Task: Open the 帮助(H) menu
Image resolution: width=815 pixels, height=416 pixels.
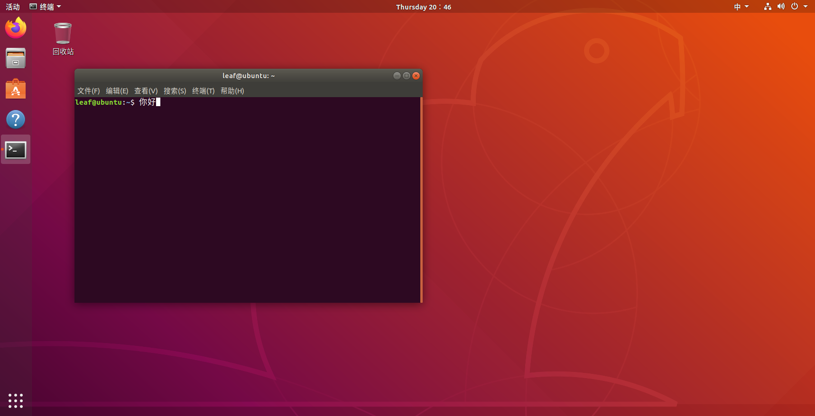Action: click(232, 91)
